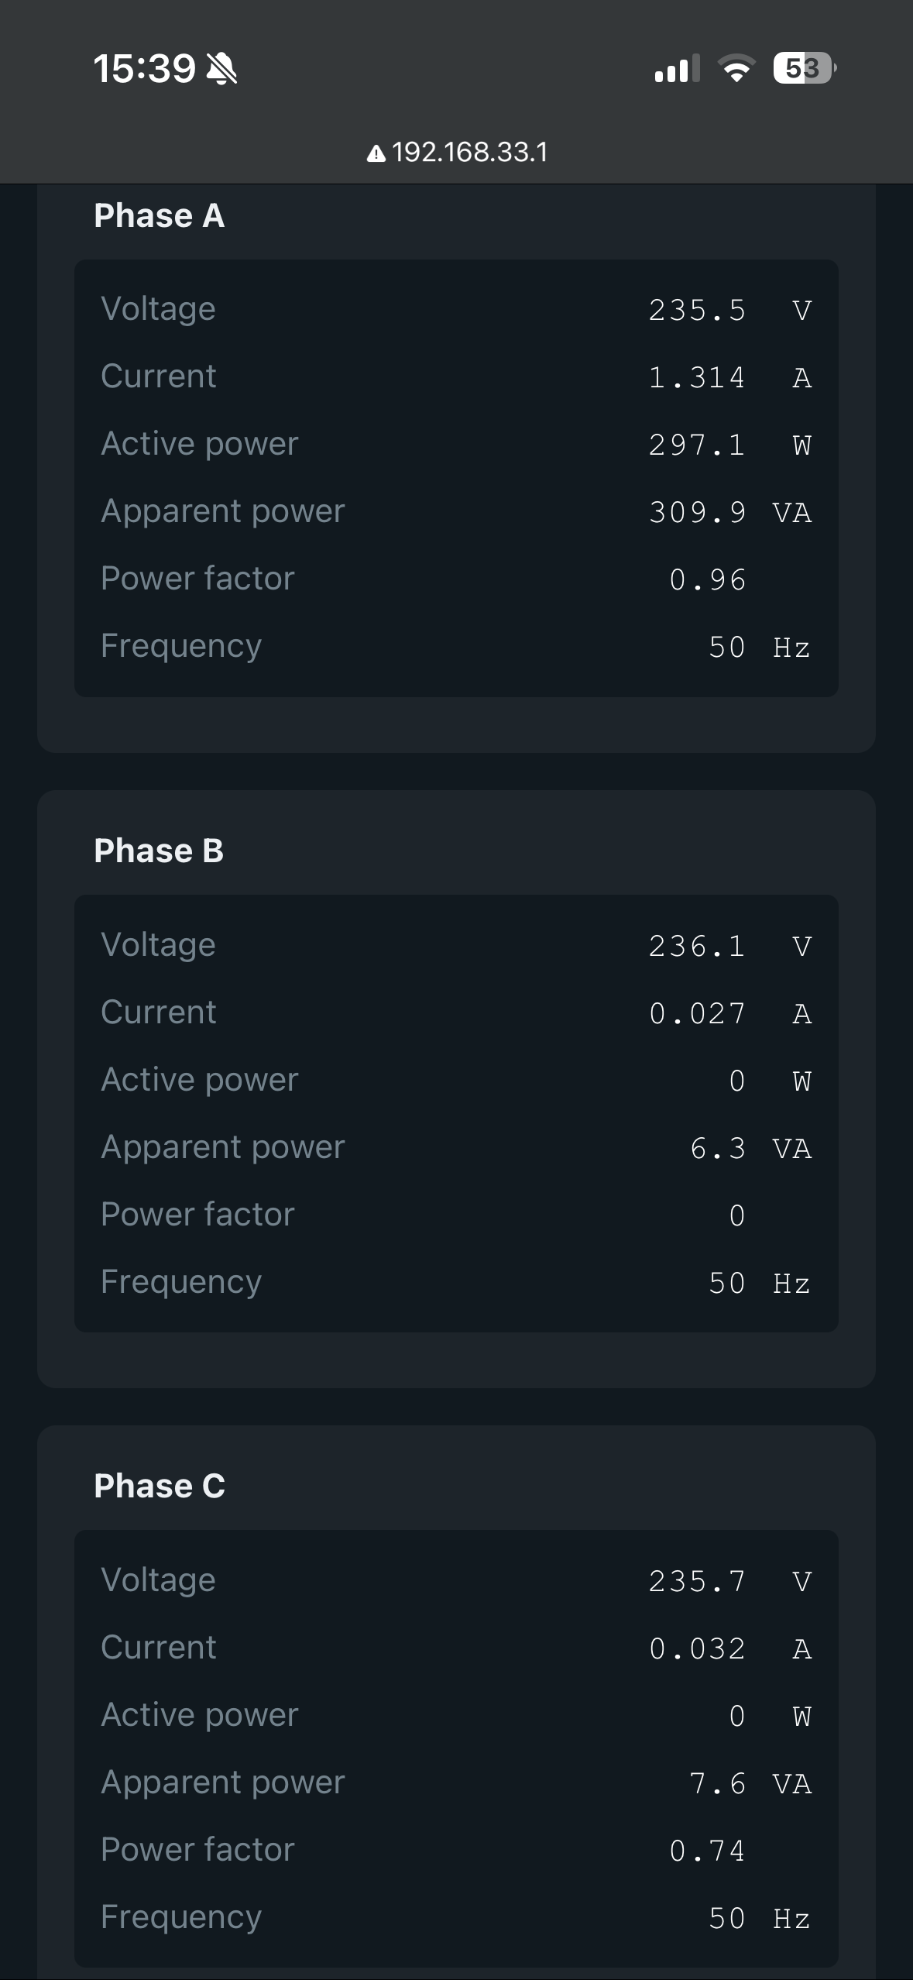Click Phase C Frequency label
The width and height of the screenshot is (913, 1980).
coord(181,1917)
